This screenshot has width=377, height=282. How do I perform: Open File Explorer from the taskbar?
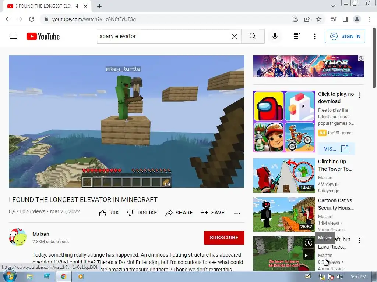click(29, 277)
